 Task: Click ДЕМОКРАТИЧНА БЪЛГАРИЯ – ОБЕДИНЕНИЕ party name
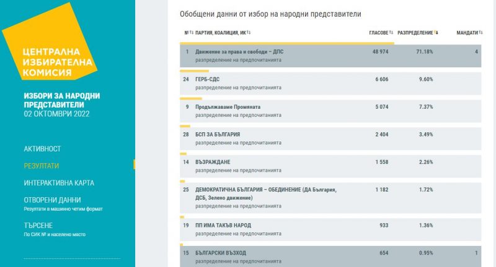coord(266,193)
